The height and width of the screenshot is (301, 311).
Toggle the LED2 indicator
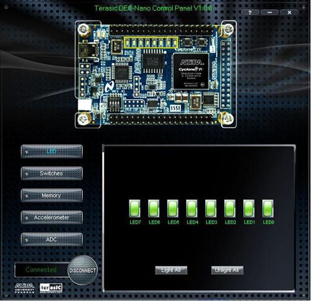pos(230,209)
